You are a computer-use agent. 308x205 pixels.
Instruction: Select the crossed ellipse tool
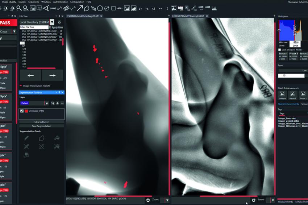coord(107,8)
